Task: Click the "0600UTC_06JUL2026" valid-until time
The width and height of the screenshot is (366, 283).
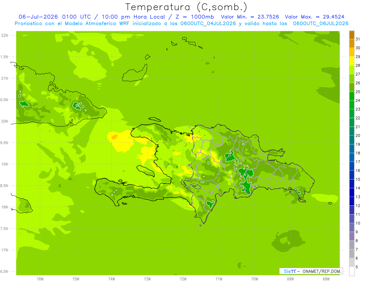Action: (x=321, y=24)
